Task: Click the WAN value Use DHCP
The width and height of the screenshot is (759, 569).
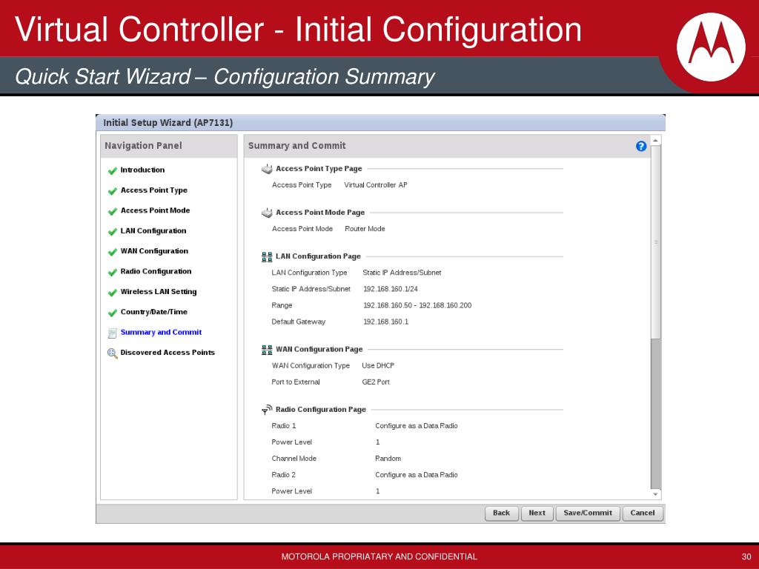Action: tap(378, 366)
